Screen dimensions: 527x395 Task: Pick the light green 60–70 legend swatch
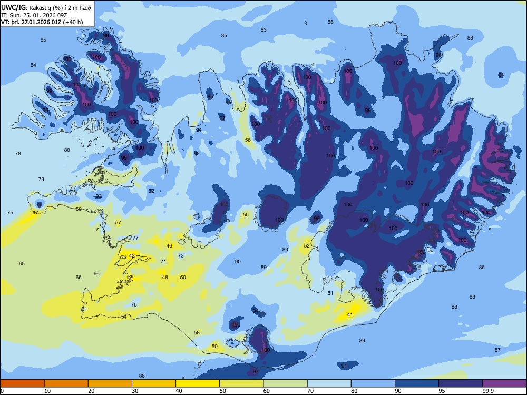click(285, 383)
